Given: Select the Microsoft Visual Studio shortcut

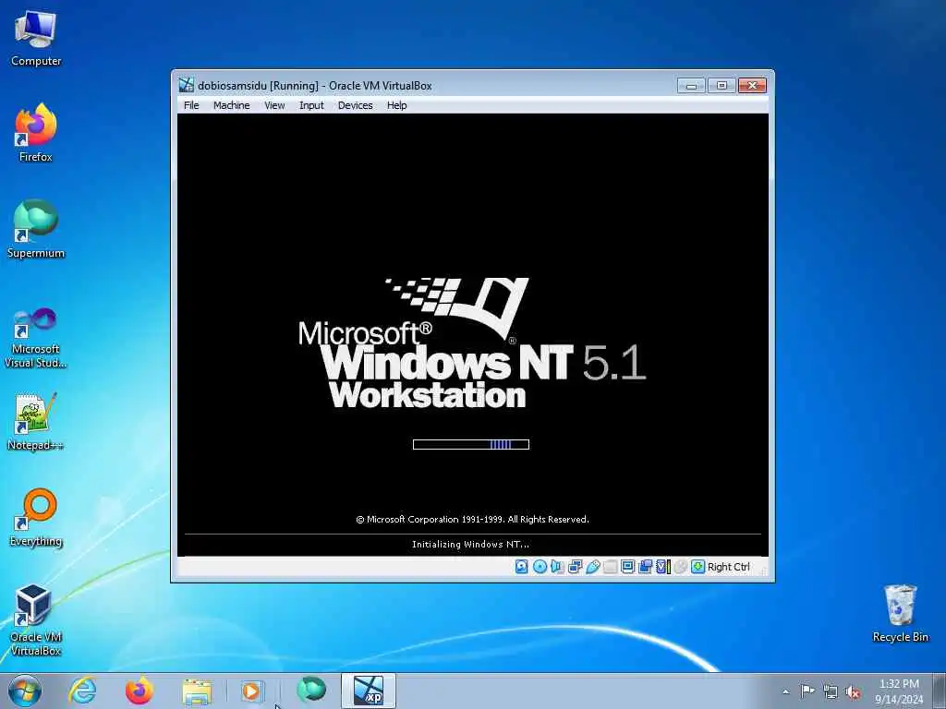Looking at the screenshot, I should (x=36, y=338).
